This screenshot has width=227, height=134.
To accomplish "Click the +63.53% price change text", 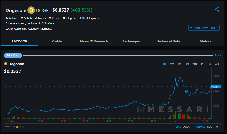I will click(81, 10).
